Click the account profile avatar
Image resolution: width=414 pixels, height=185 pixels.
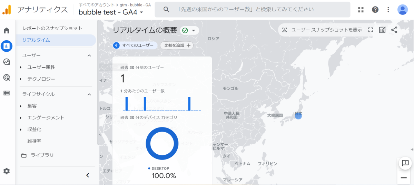click(403, 10)
